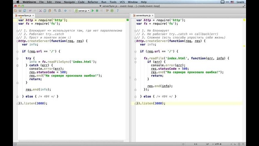Close the serverSync.js tab

[x=33, y=15]
